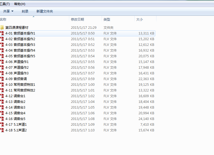The image size is (214, 155).
Task: Click file name 4-16 调音台5
Action: pos(15,119)
